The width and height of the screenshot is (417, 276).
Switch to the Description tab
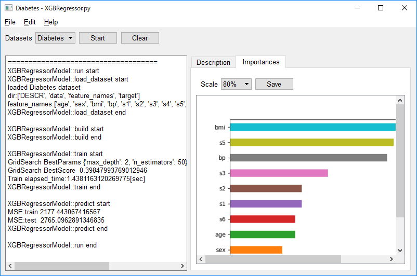pos(213,62)
